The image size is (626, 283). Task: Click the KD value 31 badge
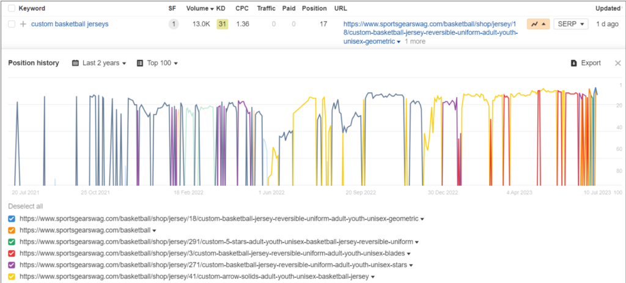(223, 24)
